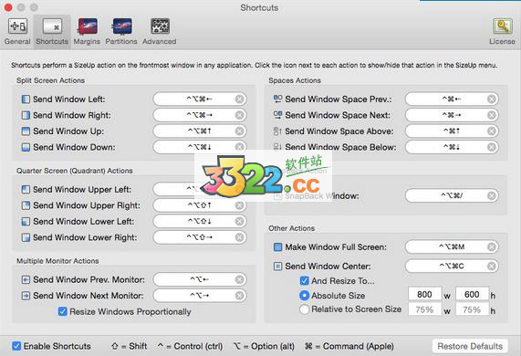The height and width of the screenshot is (356, 521).
Task: Edit Make Window Full Screen shortcut field
Action: (x=452, y=247)
